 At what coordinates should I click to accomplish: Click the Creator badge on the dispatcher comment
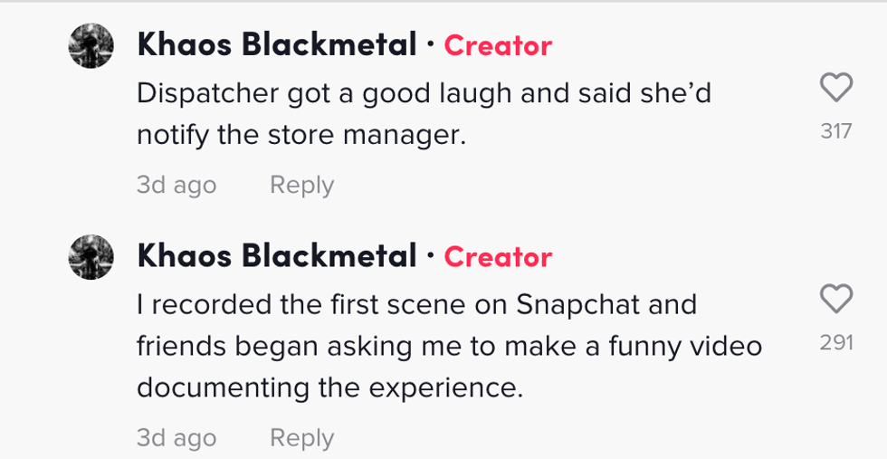click(x=498, y=45)
